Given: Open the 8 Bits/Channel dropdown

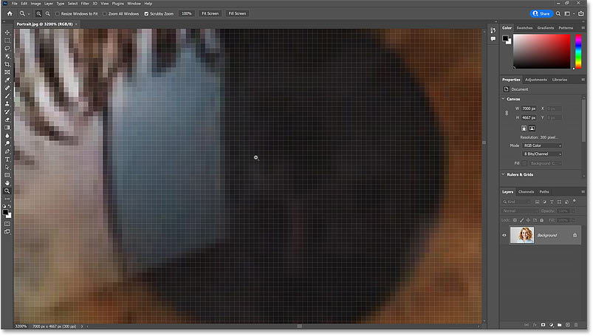Looking at the screenshot, I should [542, 154].
